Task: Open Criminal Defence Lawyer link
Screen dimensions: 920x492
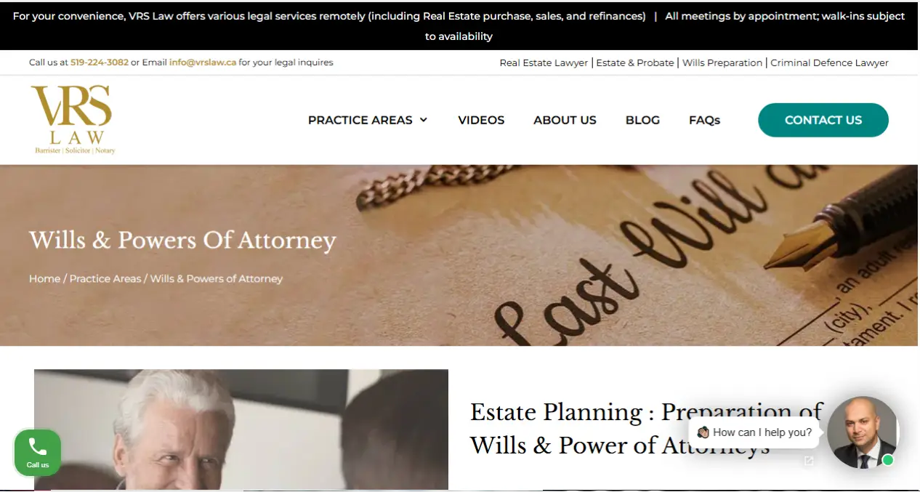Action: 829,63
